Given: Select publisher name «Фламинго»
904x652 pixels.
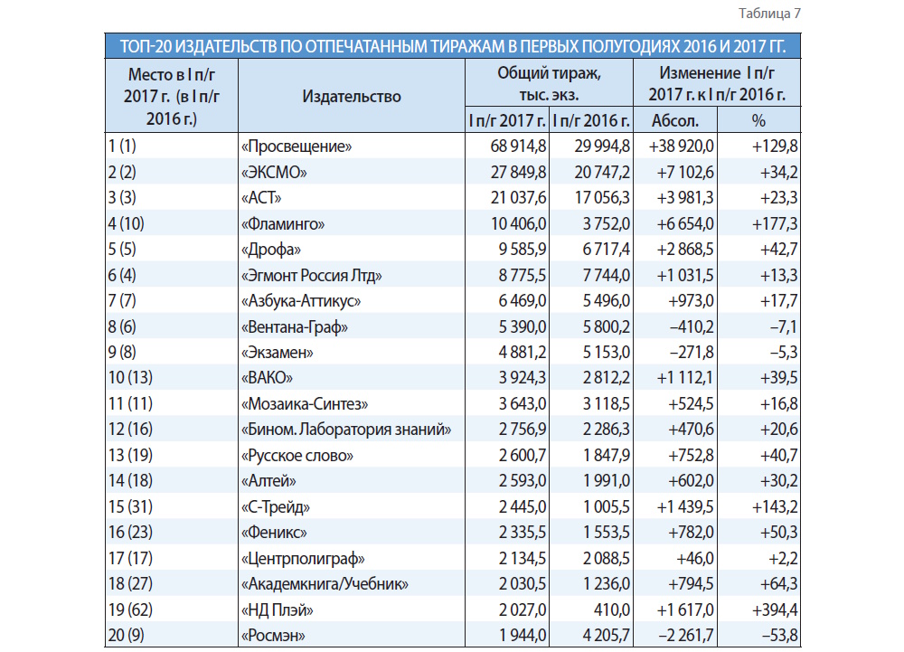Looking at the screenshot, I should click(282, 223).
